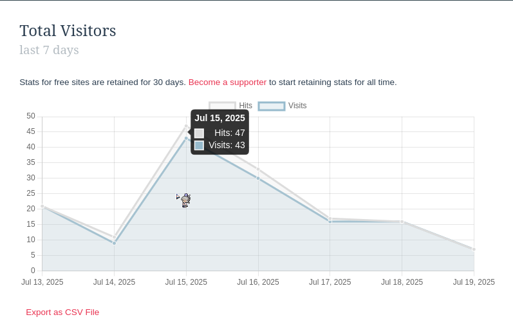513x326 pixels.
Task: Click the grey Hits swatch in tooltip
Action: (x=199, y=133)
